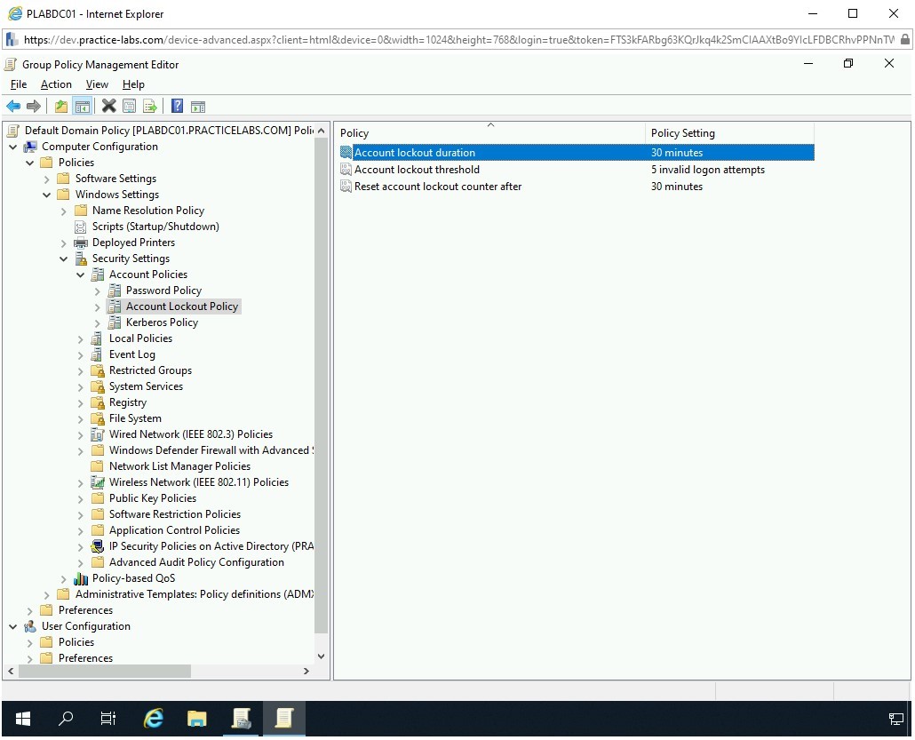Click the Delete (X) toolbar icon
The image size is (915, 740).
108,107
